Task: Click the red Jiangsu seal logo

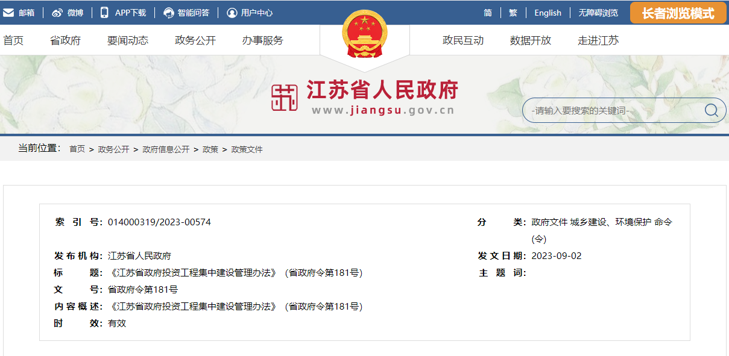Action: tap(285, 97)
